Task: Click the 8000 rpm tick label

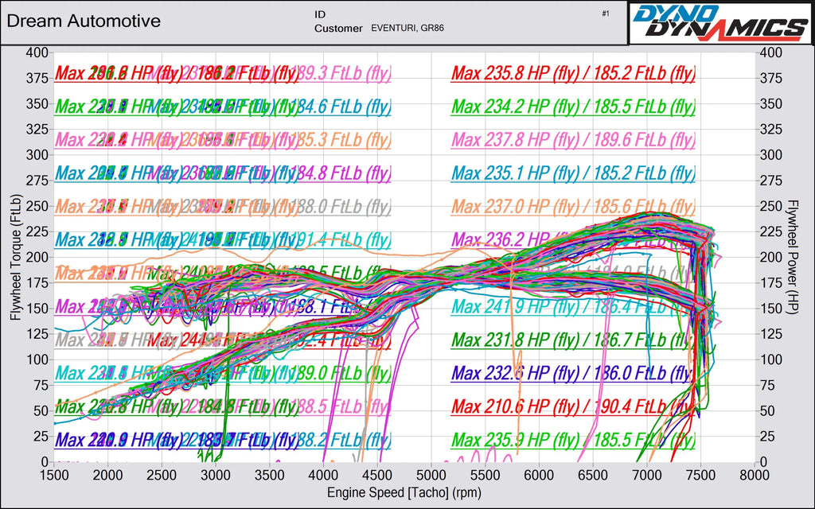Action: [755, 476]
